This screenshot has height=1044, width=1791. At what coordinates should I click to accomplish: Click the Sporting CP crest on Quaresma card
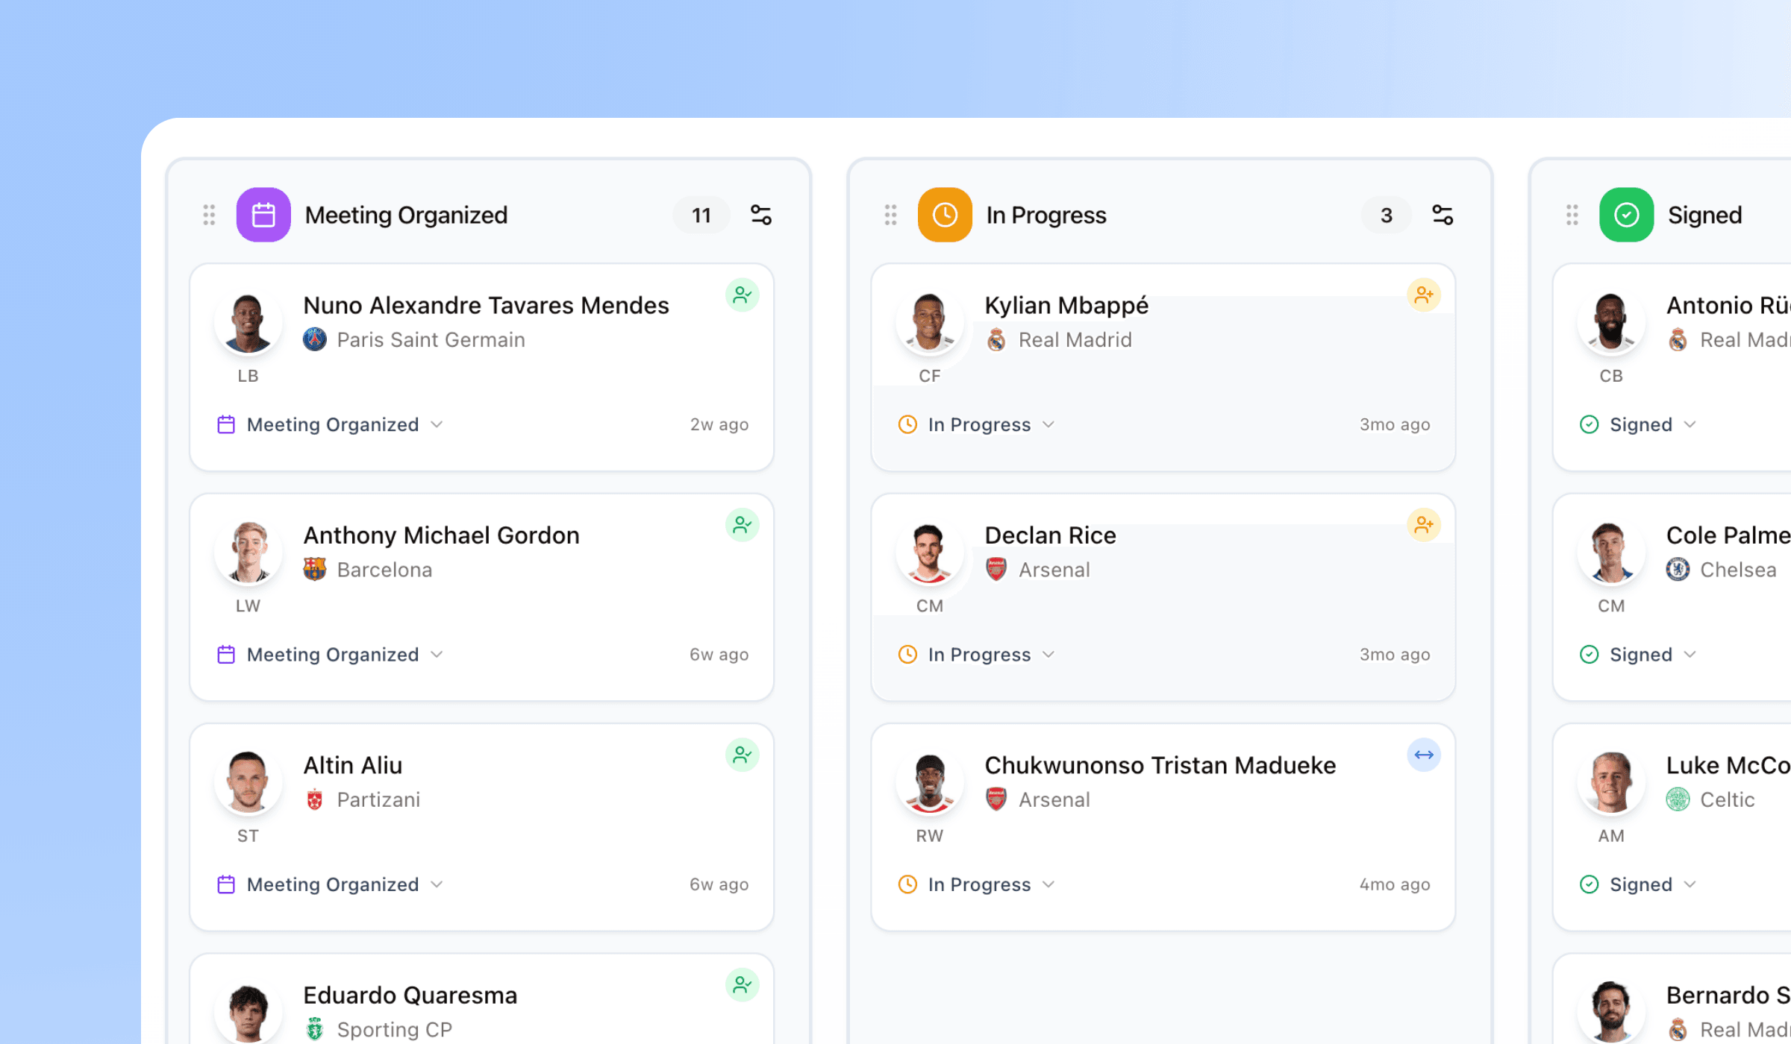[x=315, y=1029]
